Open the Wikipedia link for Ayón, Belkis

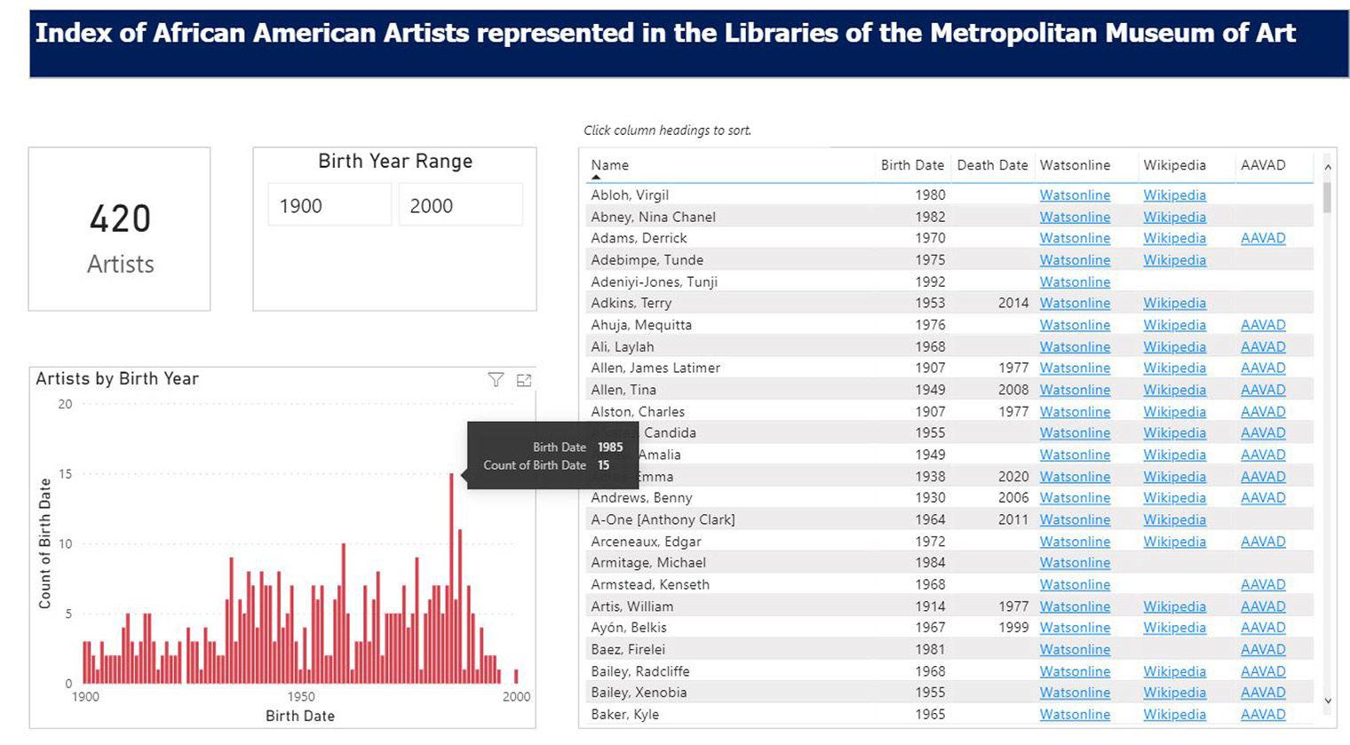(1174, 627)
